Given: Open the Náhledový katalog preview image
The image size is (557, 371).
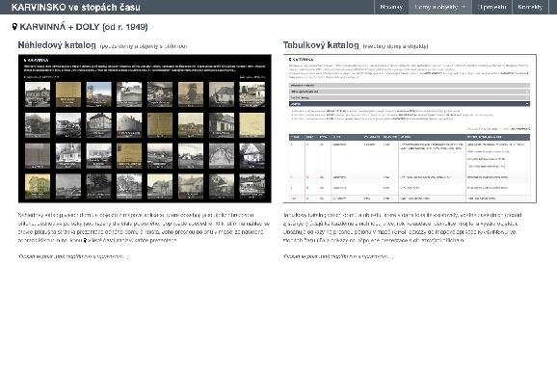Looking at the screenshot, I should pos(145,128).
